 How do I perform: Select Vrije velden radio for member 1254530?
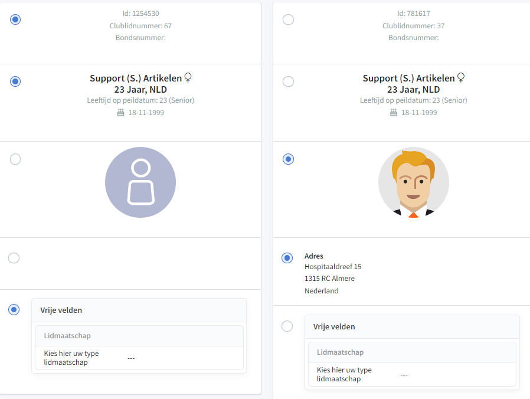pyautogui.click(x=14, y=310)
